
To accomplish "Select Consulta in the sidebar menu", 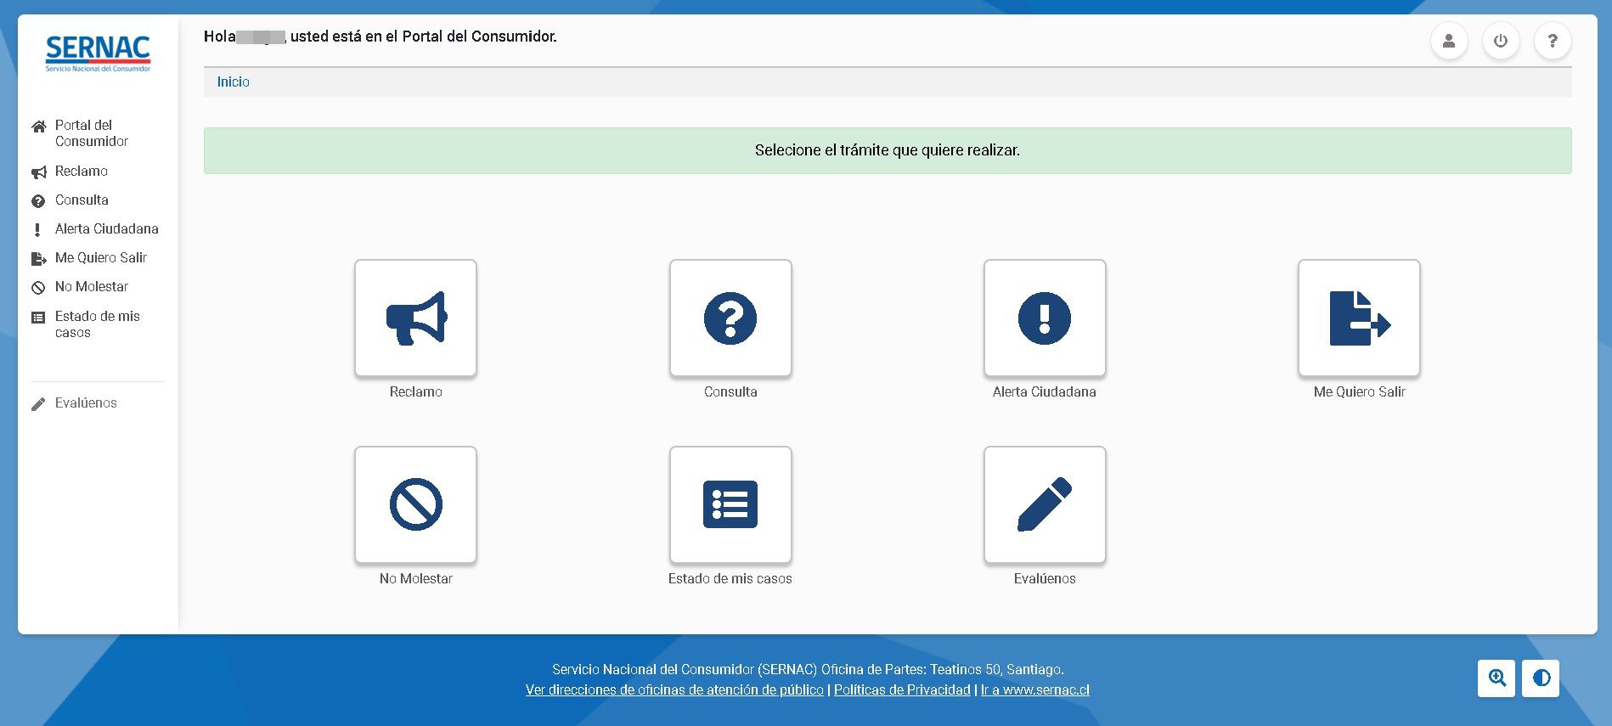I will point(70,200).
